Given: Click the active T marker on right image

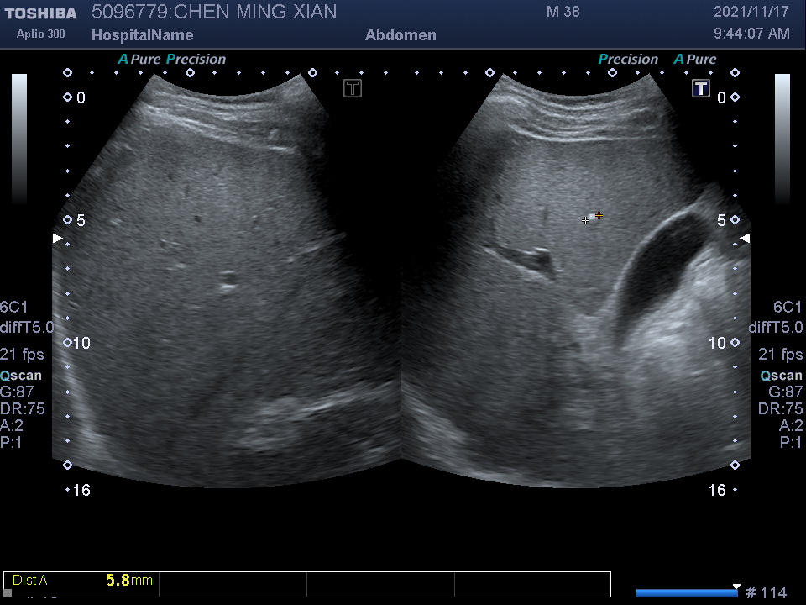Looking at the screenshot, I should (700, 88).
